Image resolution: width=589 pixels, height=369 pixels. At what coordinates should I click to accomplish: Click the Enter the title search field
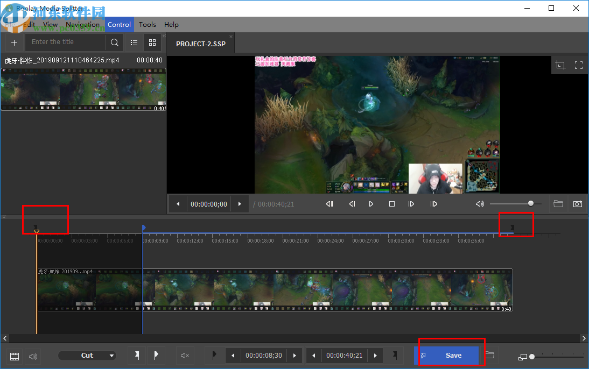[65, 42]
